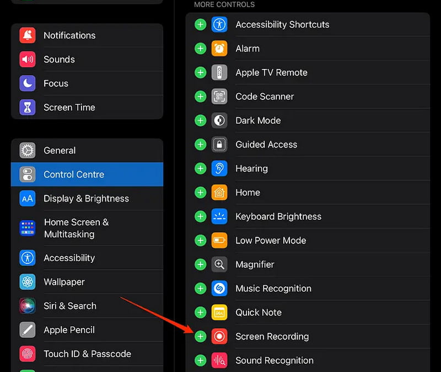Click the red Notifications bell icon
The image size is (441, 372).
(28, 35)
